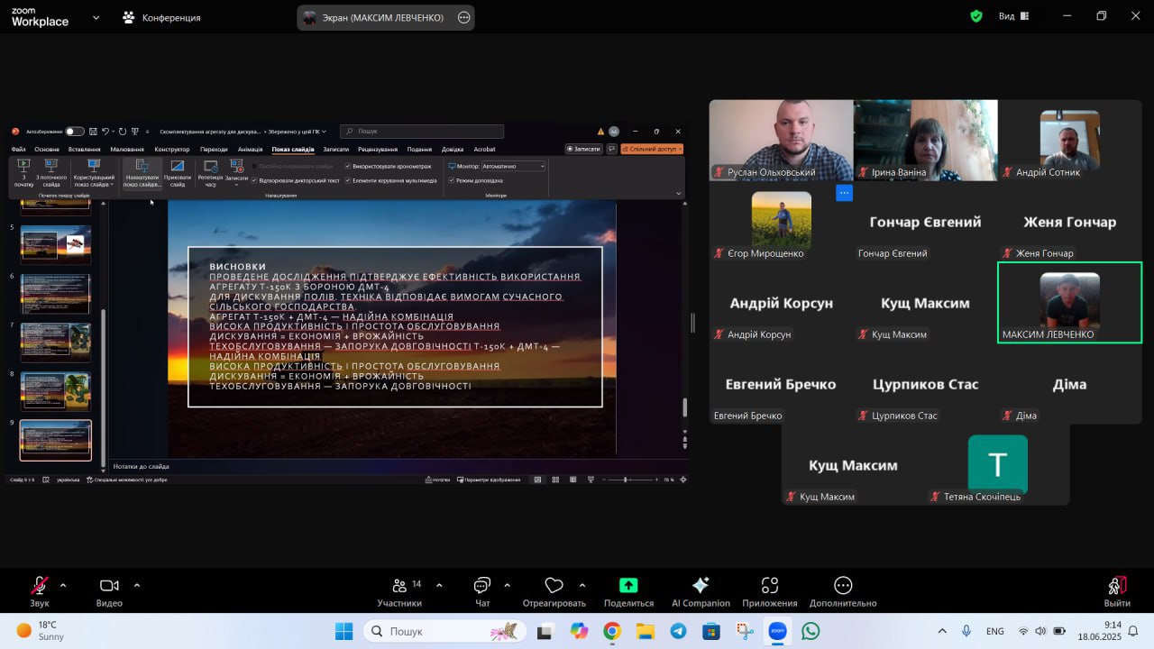Click Репетиція часу in ribbon
Screen dimensions: 1154x649
point(210,174)
